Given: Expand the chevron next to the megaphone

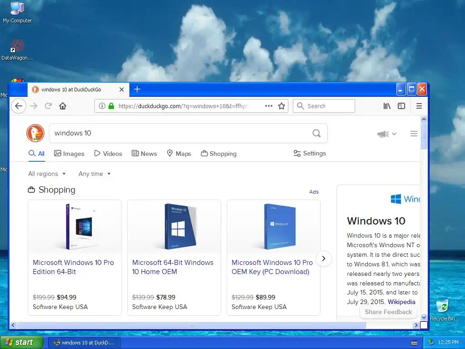Looking at the screenshot, I should click(x=394, y=134).
